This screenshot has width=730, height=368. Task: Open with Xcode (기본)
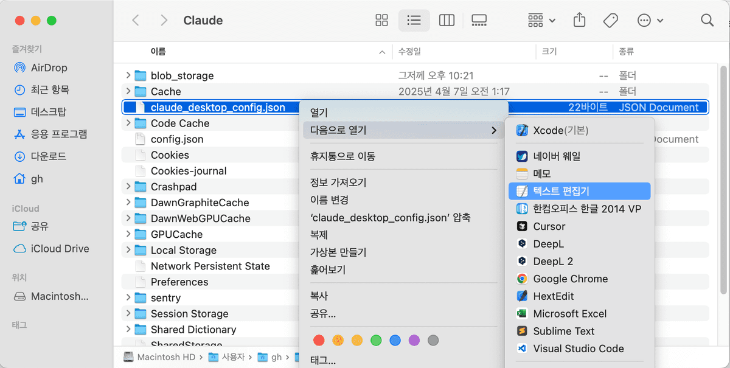(579, 130)
